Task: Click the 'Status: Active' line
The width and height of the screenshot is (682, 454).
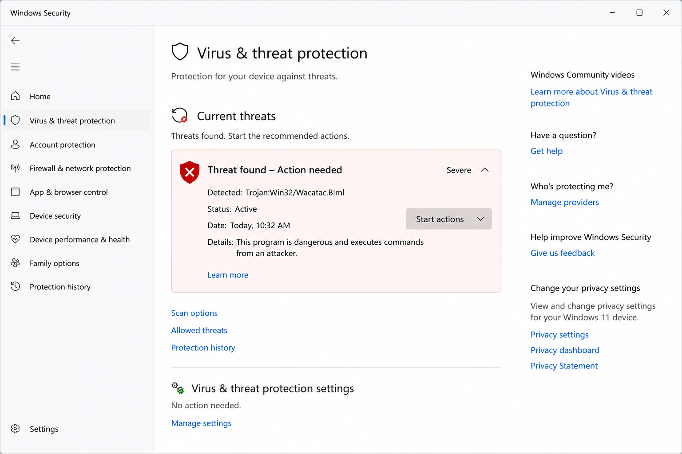Action: pyautogui.click(x=232, y=209)
